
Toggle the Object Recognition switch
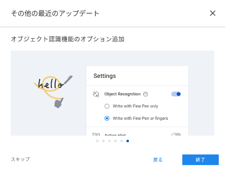click(x=176, y=94)
